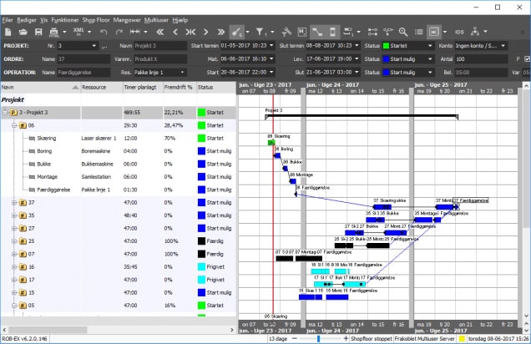This screenshot has height=344, width=531.
Task: Toggle the operation links display icon
Action: pyautogui.click(x=317, y=32)
